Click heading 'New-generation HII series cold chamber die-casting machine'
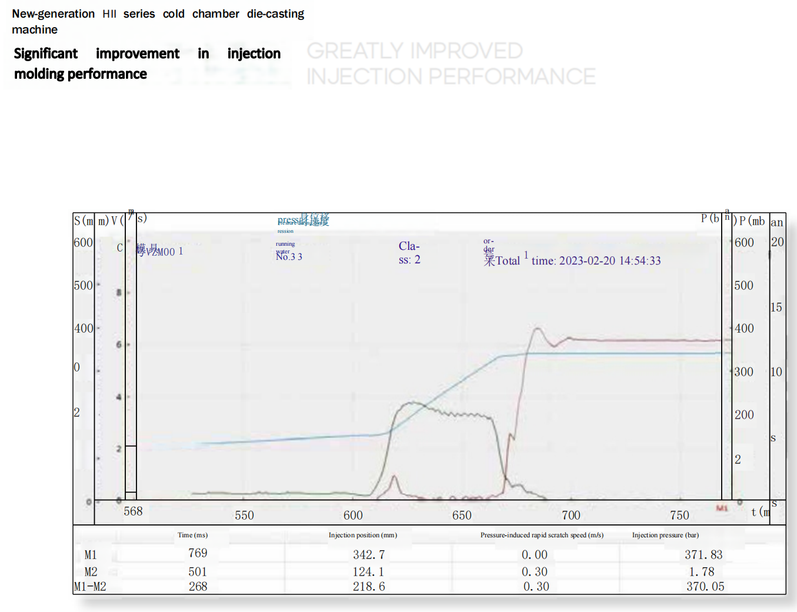The width and height of the screenshot is (797, 612). 158,21
